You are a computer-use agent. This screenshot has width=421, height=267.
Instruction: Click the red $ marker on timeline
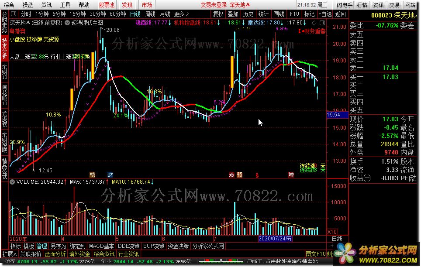(x=257, y=175)
